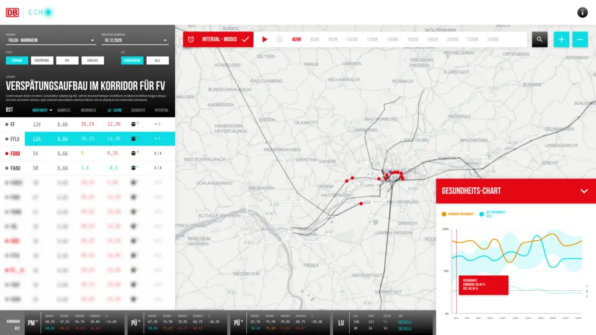Select the FHAU station row

(87, 168)
